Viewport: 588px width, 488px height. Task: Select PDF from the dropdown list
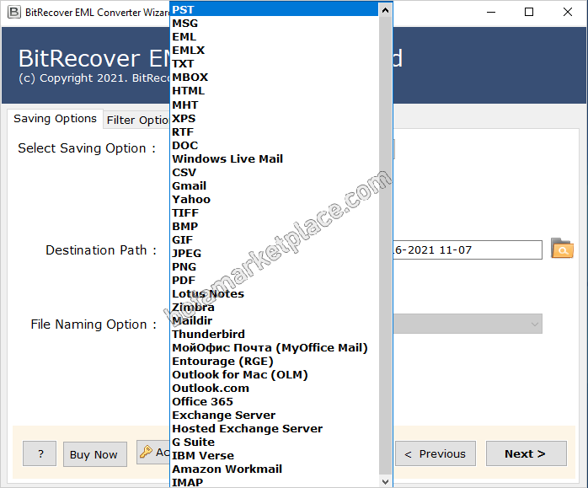[184, 280]
